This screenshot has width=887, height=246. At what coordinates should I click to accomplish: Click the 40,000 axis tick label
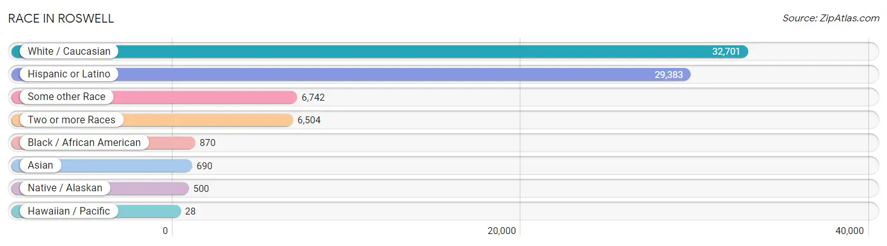[x=849, y=231]
